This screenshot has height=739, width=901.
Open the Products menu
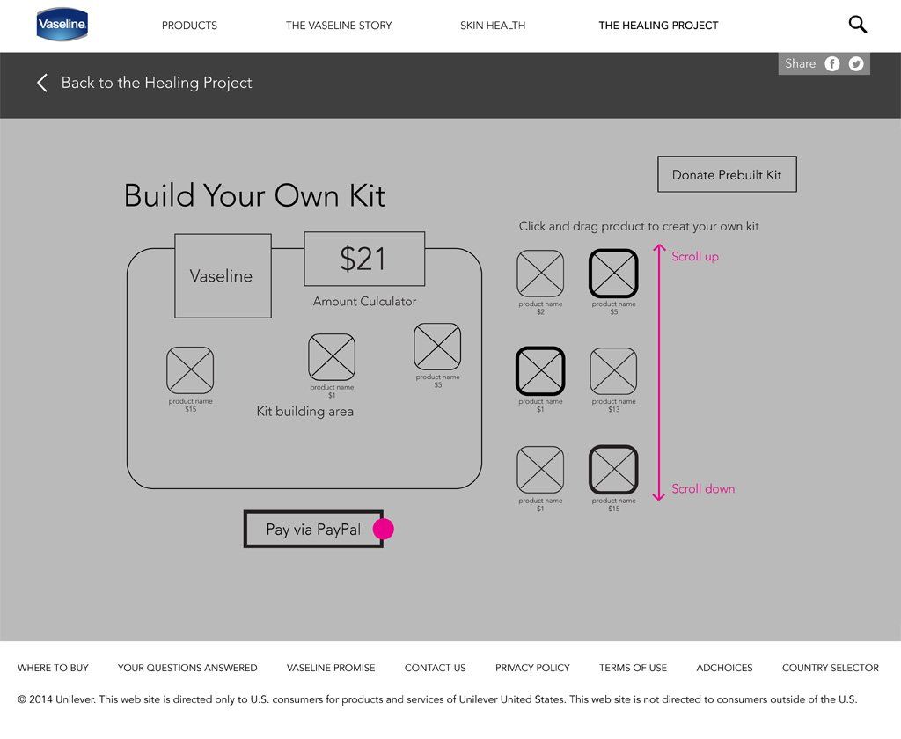tap(190, 26)
